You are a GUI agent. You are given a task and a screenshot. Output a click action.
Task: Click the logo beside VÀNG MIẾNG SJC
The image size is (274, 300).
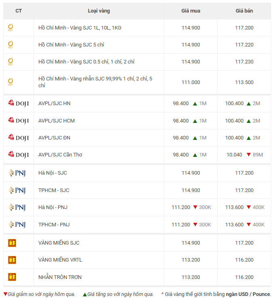pos(12,243)
